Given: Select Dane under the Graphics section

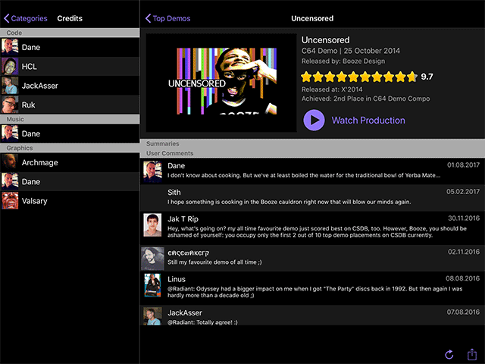Looking at the screenshot, I should tap(70, 181).
